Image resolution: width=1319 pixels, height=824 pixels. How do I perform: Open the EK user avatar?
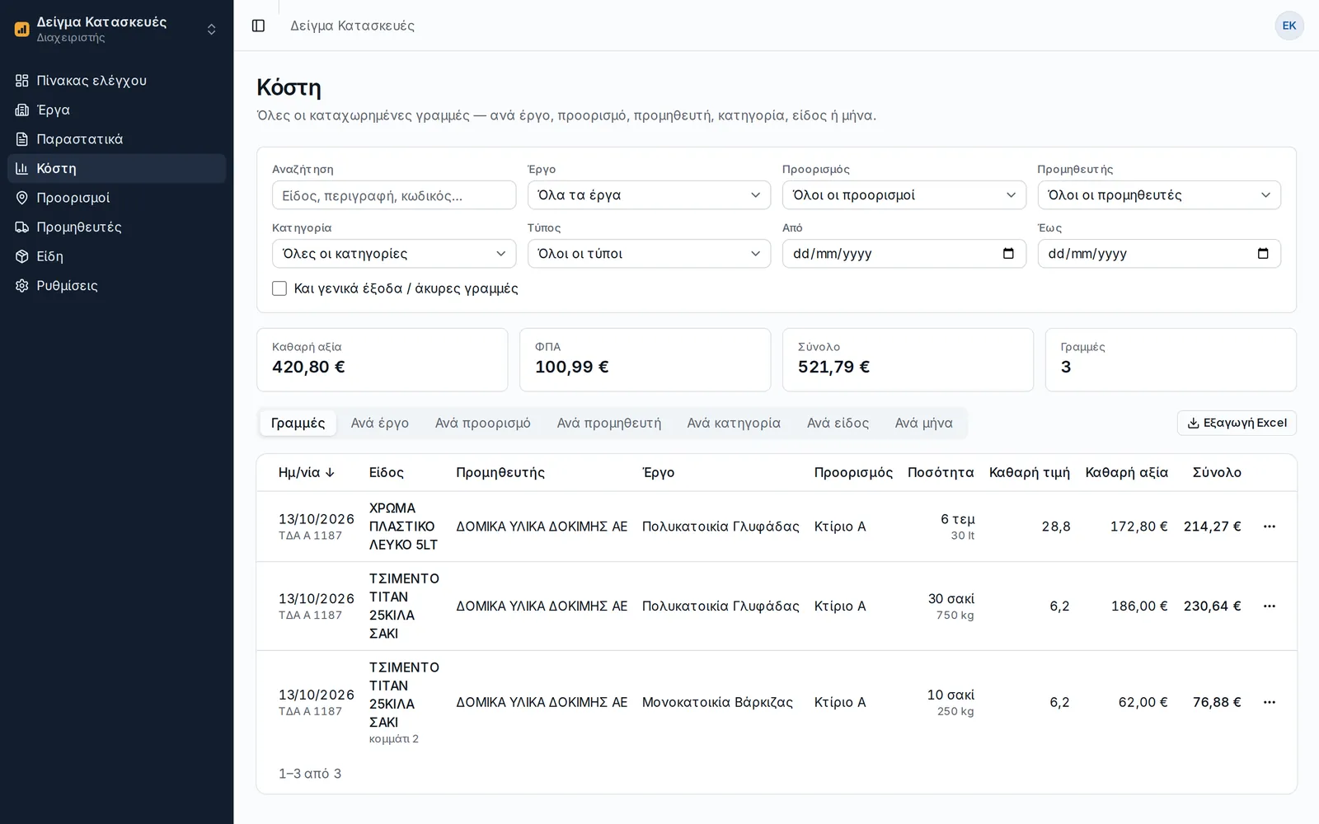pyautogui.click(x=1289, y=26)
